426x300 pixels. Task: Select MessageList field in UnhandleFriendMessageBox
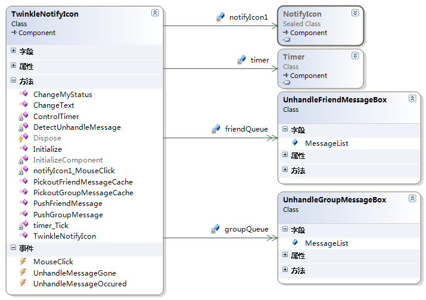[x=327, y=143]
